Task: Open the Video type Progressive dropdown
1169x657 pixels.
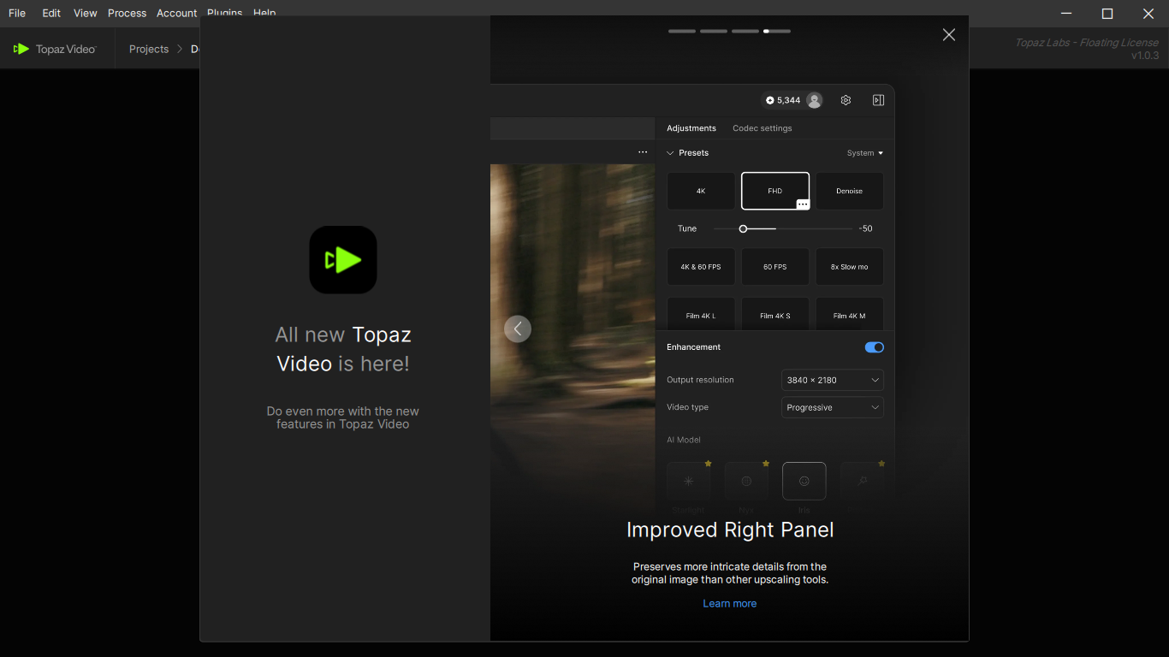Action: [x=832, y=407]
